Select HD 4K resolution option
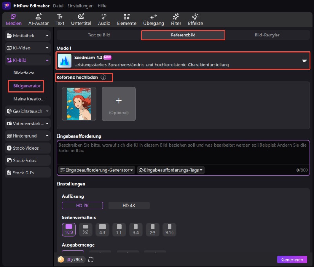This screenshot has width=314, height=267. click(129, 205)
